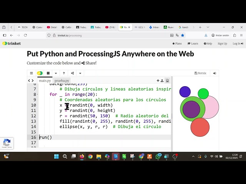Viewport: 246px width, 184px height.
Task: Add a new file with plus icon
Action: pos(158,80)
